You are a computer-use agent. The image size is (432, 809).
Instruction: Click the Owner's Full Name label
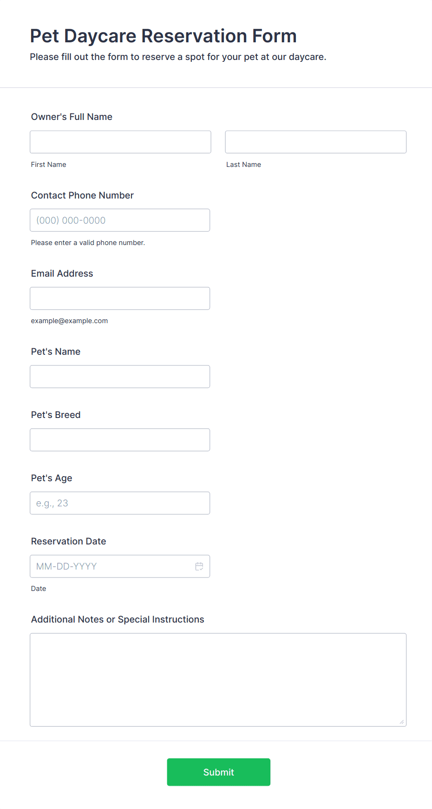point(72,117)
